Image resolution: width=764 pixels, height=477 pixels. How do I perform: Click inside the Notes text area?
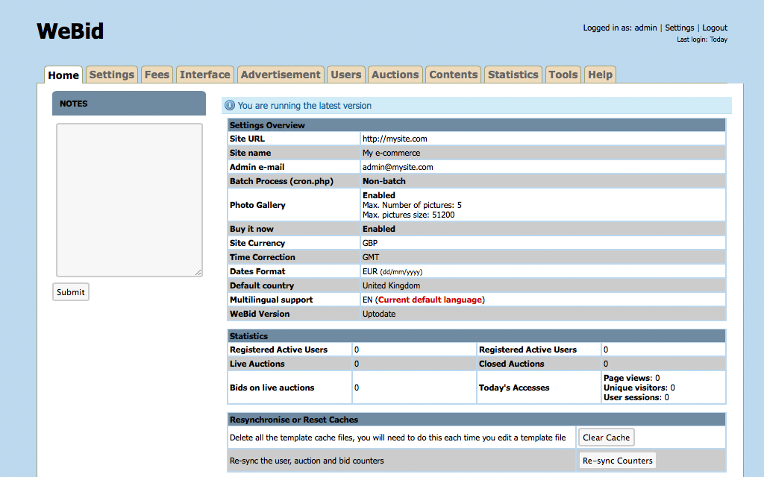coord(129,200)
